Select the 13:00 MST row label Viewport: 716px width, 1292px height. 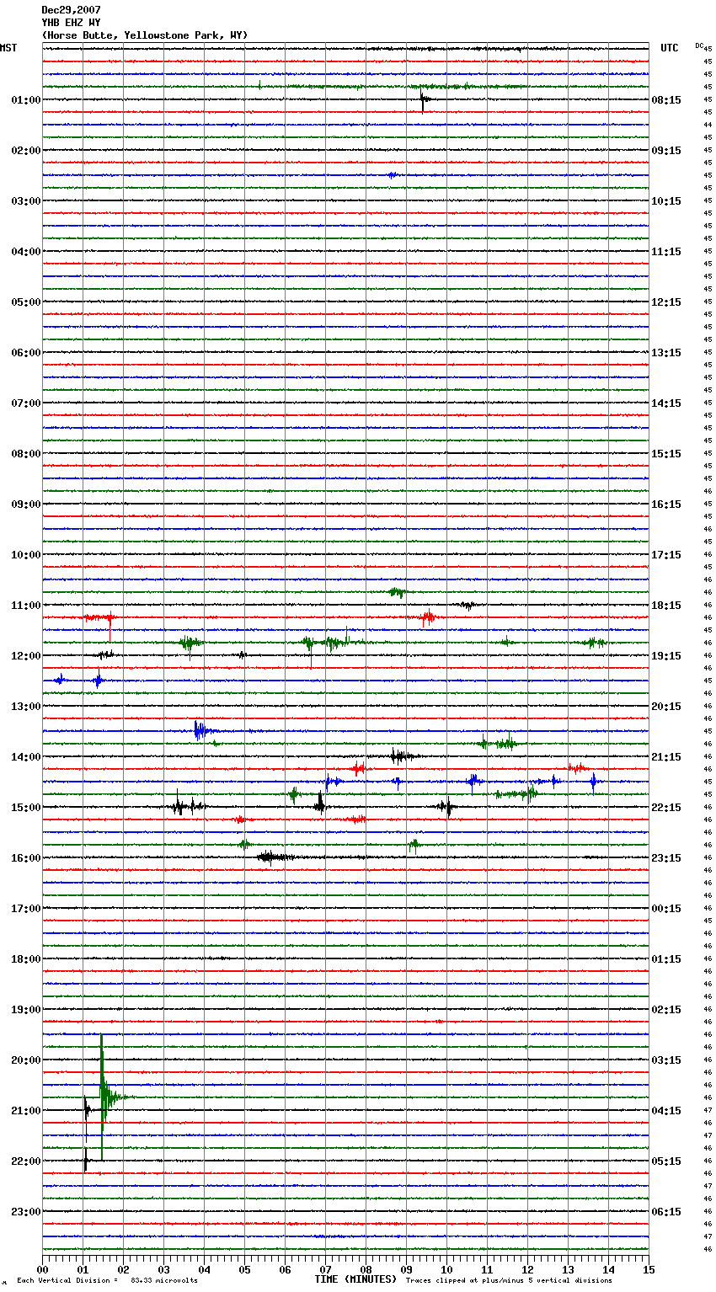(26, 707)
